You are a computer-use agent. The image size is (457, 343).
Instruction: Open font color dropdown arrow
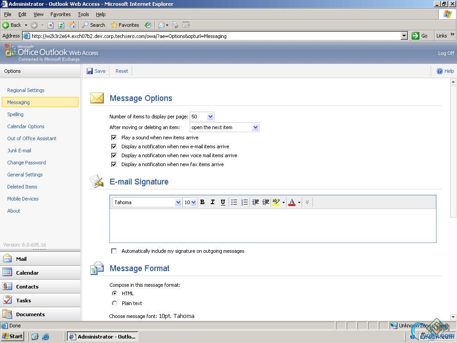[x=299, y=202]
